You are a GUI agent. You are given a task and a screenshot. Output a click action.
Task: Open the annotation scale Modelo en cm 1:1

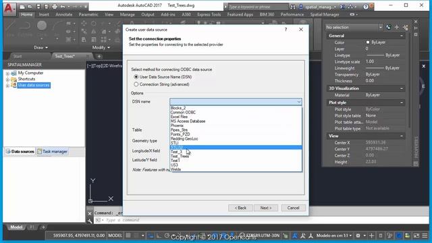334,236
